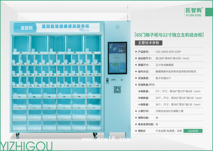
Task: Select the 付款后自动打印销售小票 value
Action: point(169,111)
